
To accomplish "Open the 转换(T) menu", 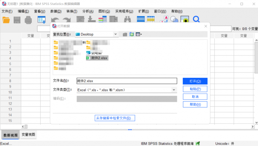I will (72, 11).
